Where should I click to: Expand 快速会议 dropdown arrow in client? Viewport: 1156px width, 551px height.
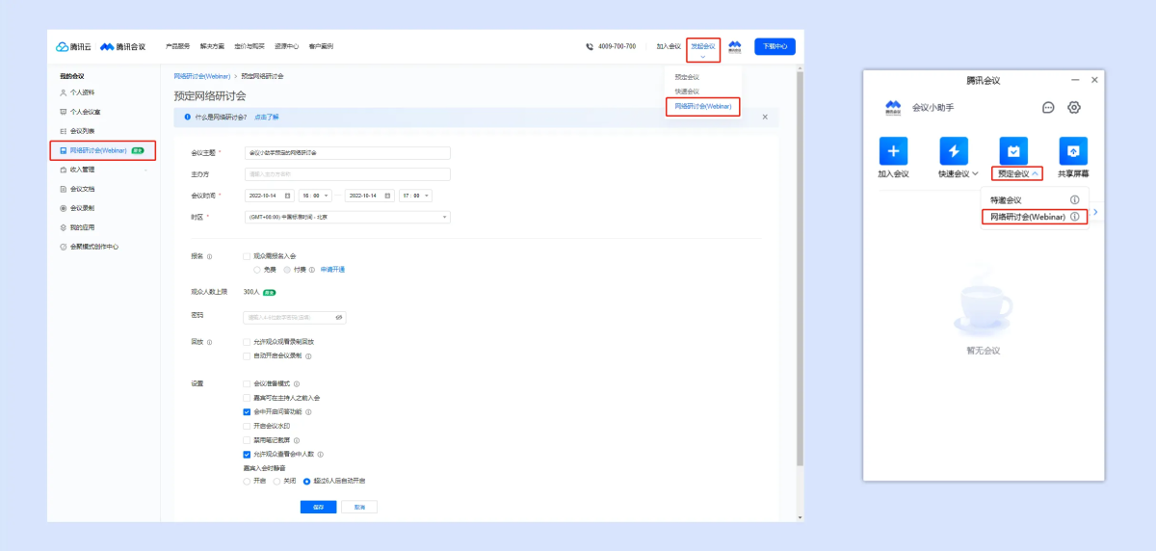click(976, 174)
